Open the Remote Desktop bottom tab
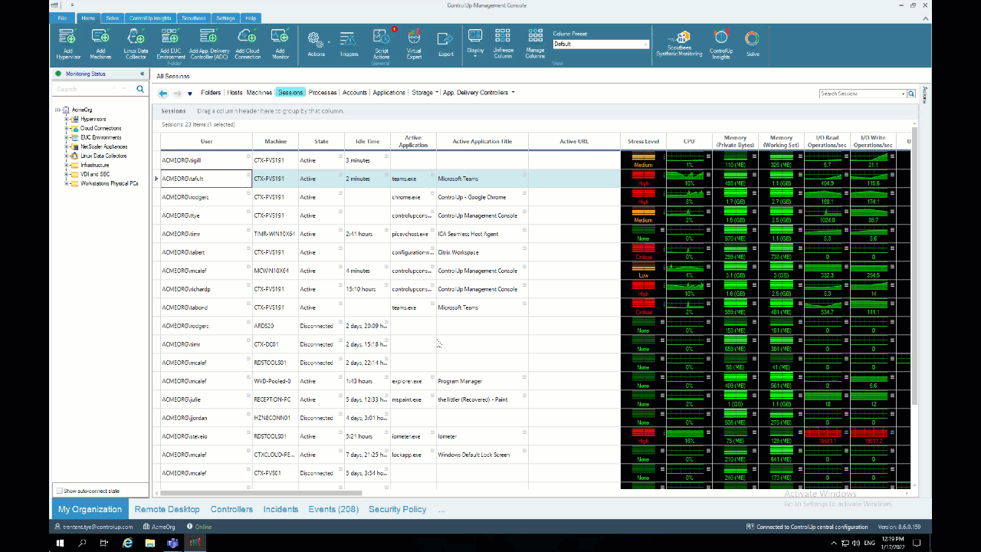 [x=167, y=509]
